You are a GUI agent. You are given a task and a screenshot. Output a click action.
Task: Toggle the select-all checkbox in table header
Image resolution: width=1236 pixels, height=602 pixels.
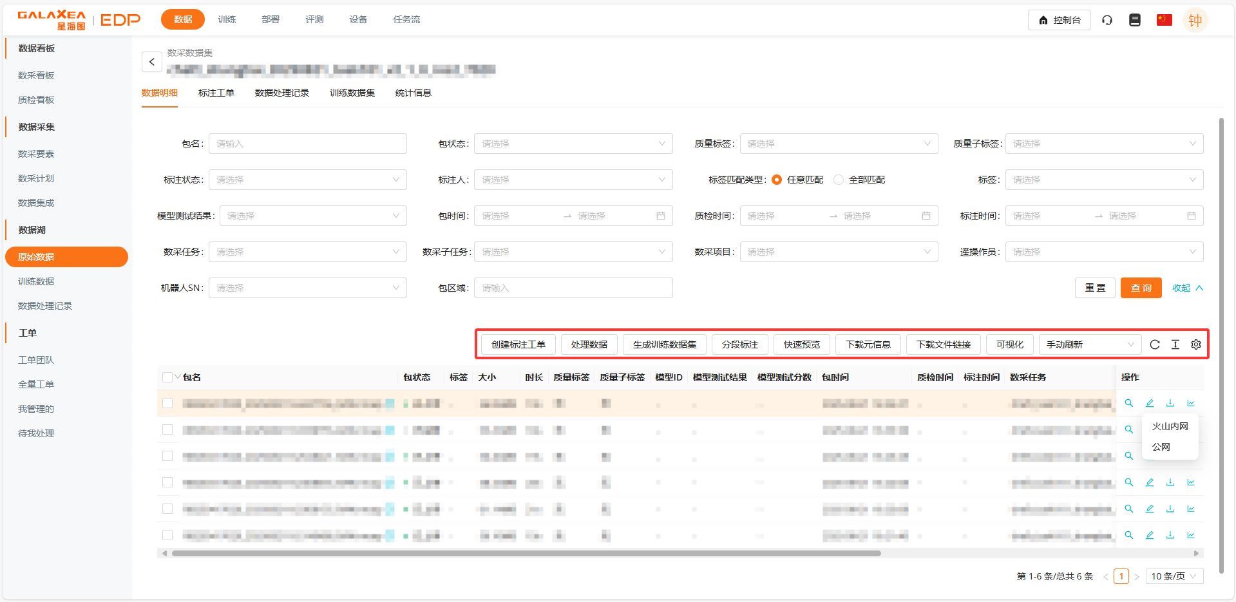pyautogui.click(x=167, y=377)
